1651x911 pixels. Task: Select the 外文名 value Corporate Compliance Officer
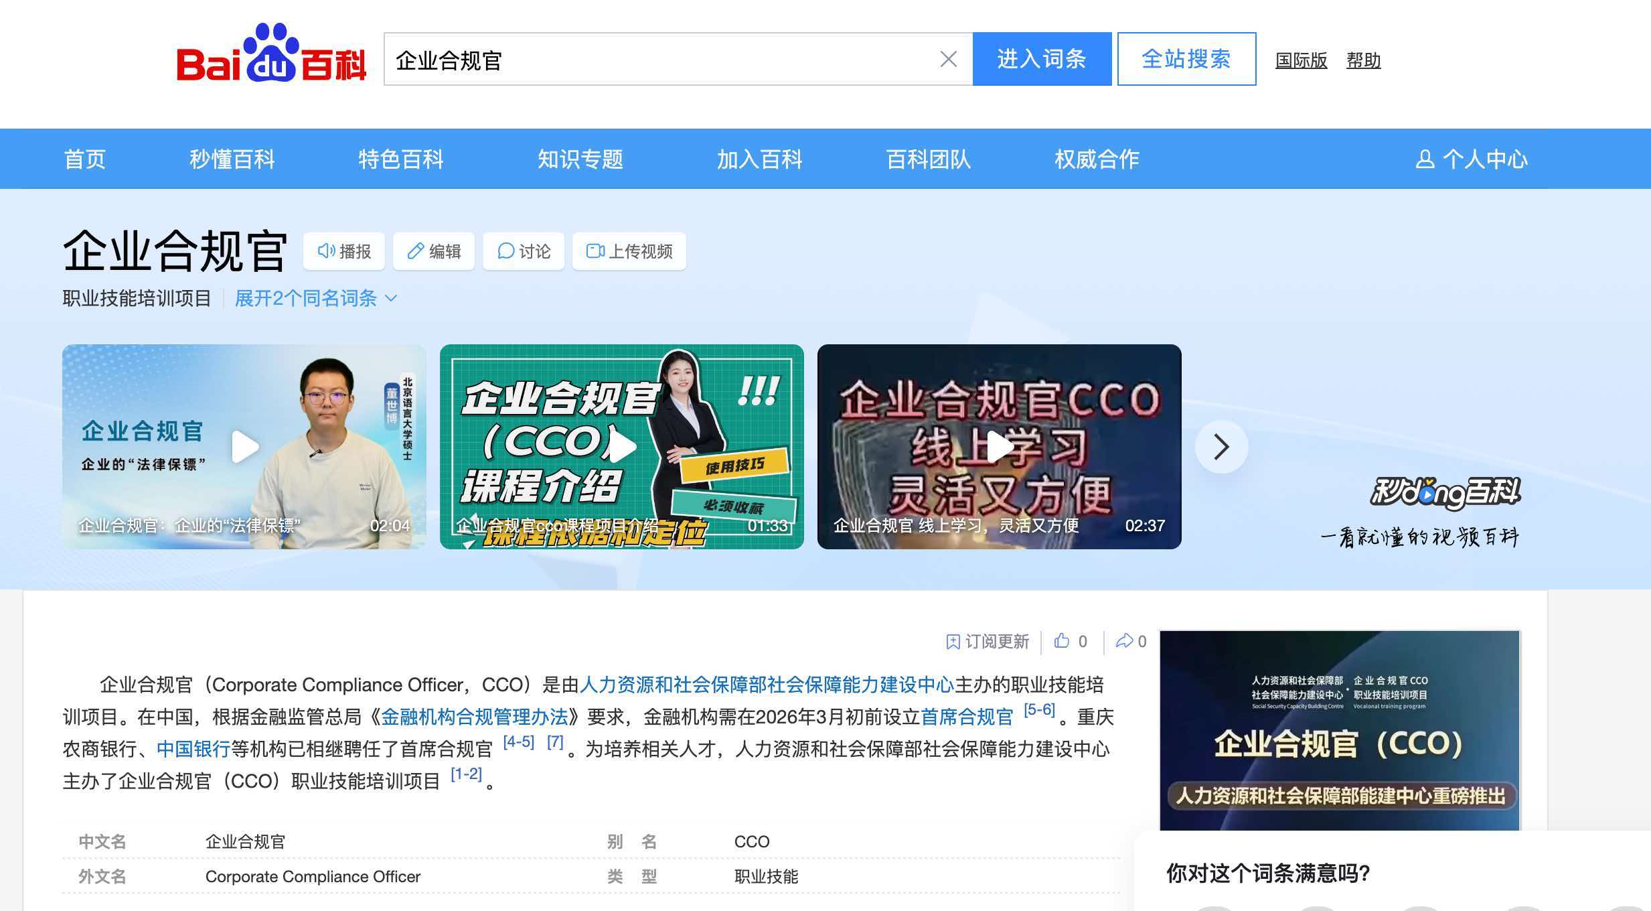pyautogui.click(x=313, y=876)
